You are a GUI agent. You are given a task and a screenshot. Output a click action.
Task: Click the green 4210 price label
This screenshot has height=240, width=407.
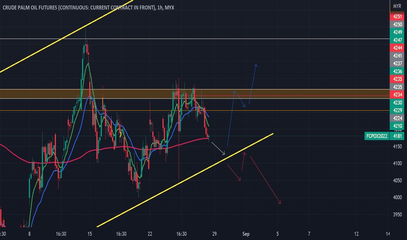(397, 126)
